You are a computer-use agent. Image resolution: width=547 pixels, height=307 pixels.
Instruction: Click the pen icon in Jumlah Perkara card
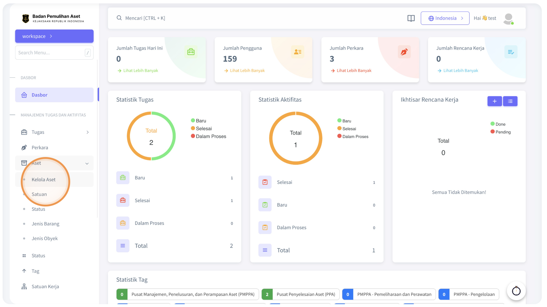pyautogui.click(x=404, y=52)
